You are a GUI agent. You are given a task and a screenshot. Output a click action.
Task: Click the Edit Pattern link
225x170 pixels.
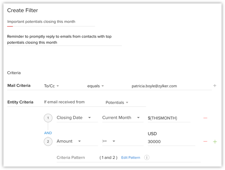click(x=130, y=157)
